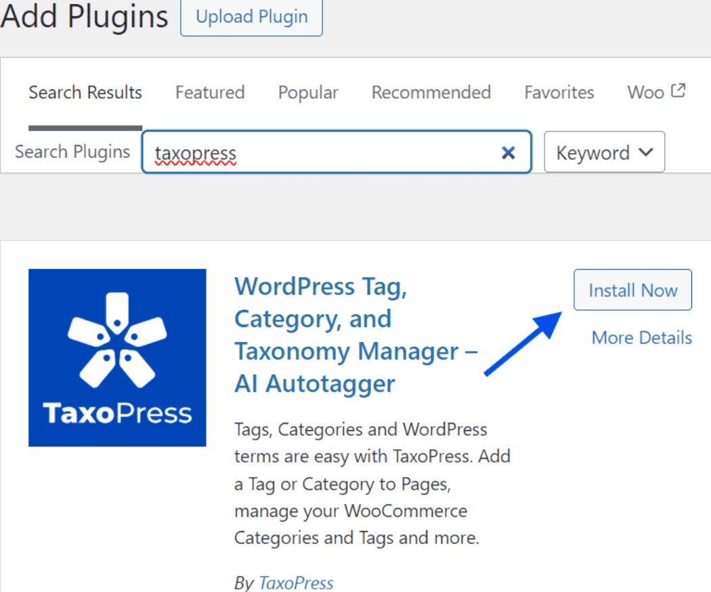711x592 pixels.
Task: Clear the taxopress search text
Action: point(509,153)
